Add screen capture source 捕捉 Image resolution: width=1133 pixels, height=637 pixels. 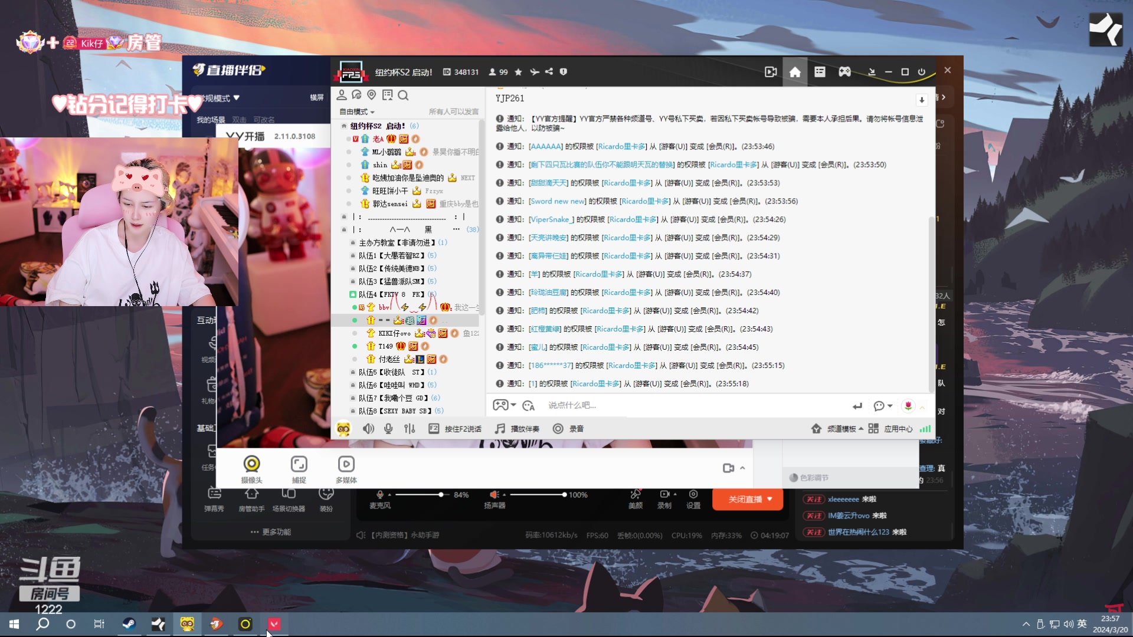point(299,469)
